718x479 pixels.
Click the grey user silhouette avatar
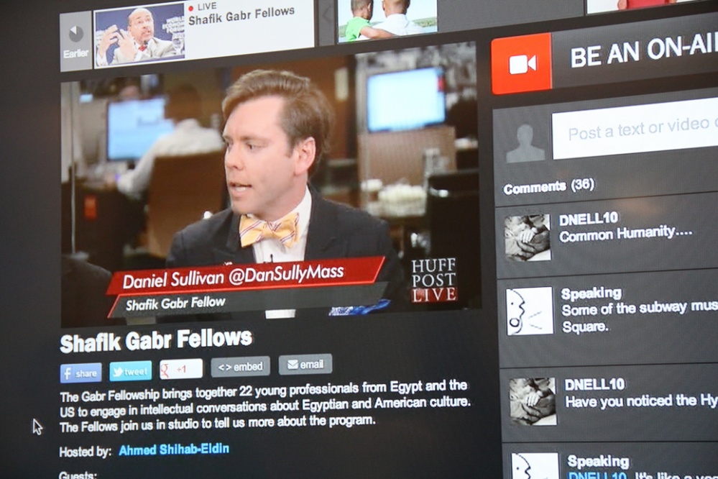click(x=525, y=142)
